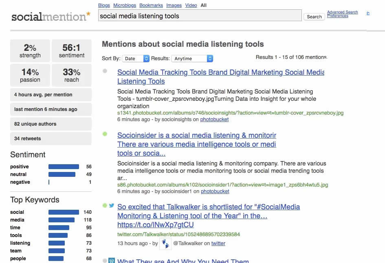Click the green sentiment dot beside Talkwalker tweet
The image size is (385, 263).
coord(105,206)
